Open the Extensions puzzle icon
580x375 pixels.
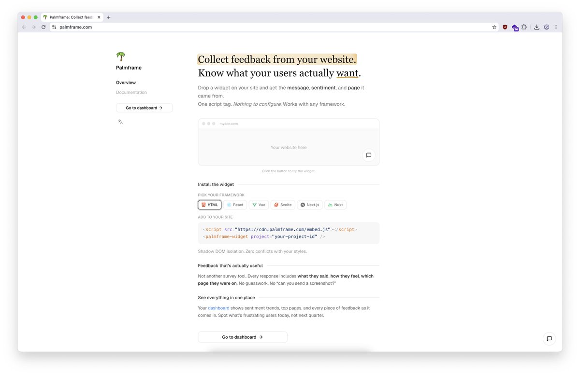coord(524,27)
